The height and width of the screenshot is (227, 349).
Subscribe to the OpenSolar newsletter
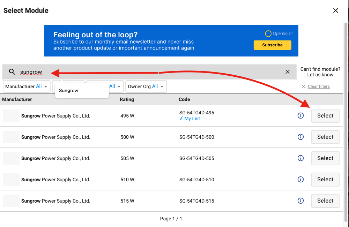pyautogui.click(x=273, y=45)
